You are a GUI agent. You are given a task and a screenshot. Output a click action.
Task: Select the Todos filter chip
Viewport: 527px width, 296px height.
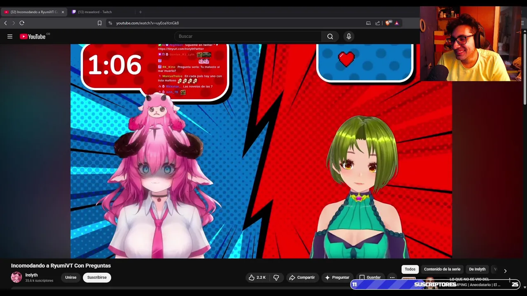(410, 269)
